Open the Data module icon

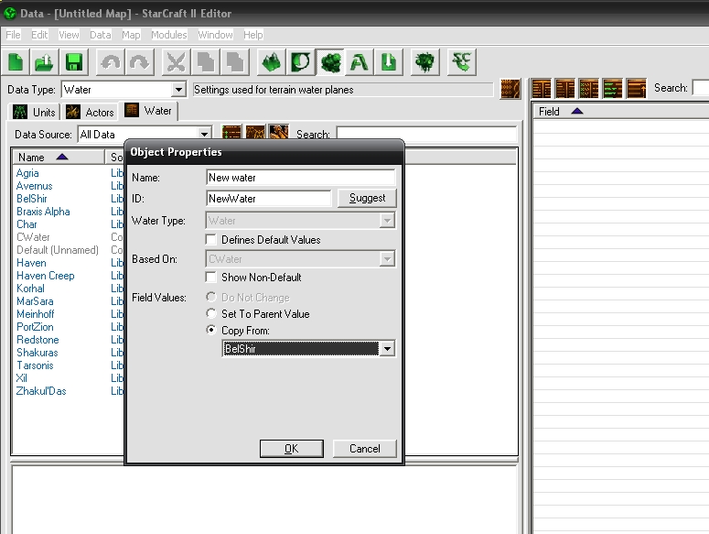[x=330, y=62]
